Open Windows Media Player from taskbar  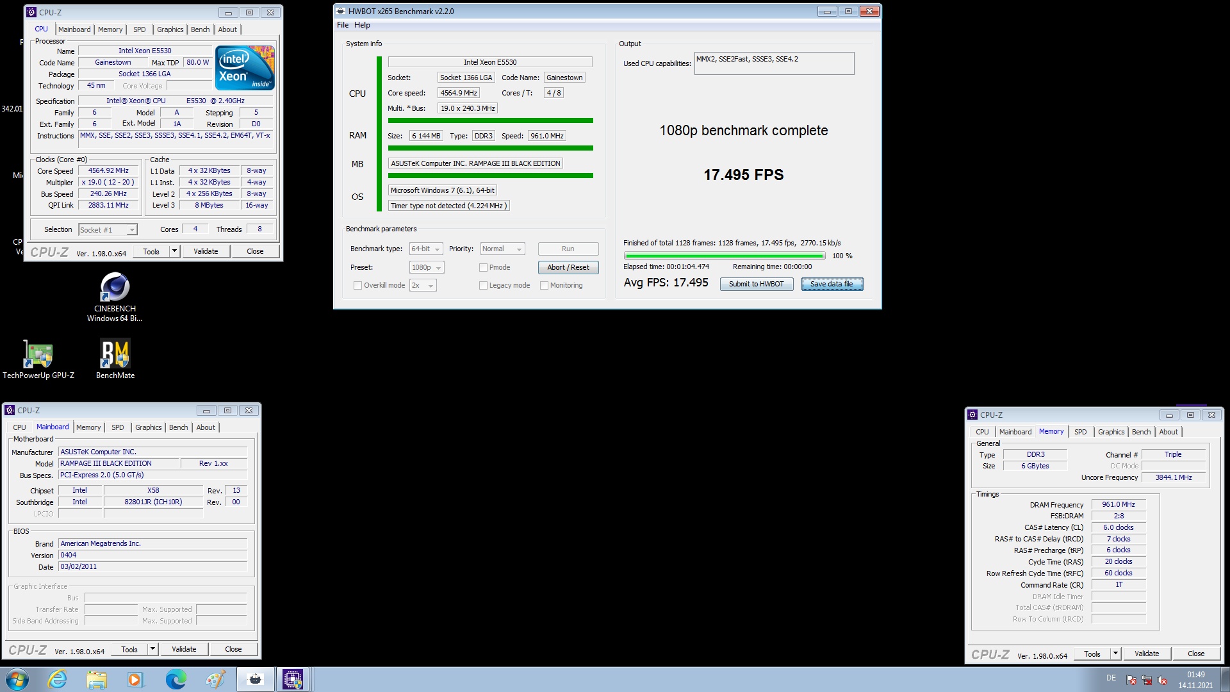(135, 679)
